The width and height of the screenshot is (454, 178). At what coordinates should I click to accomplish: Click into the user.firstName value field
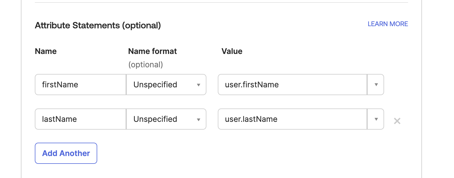[292, 85]
